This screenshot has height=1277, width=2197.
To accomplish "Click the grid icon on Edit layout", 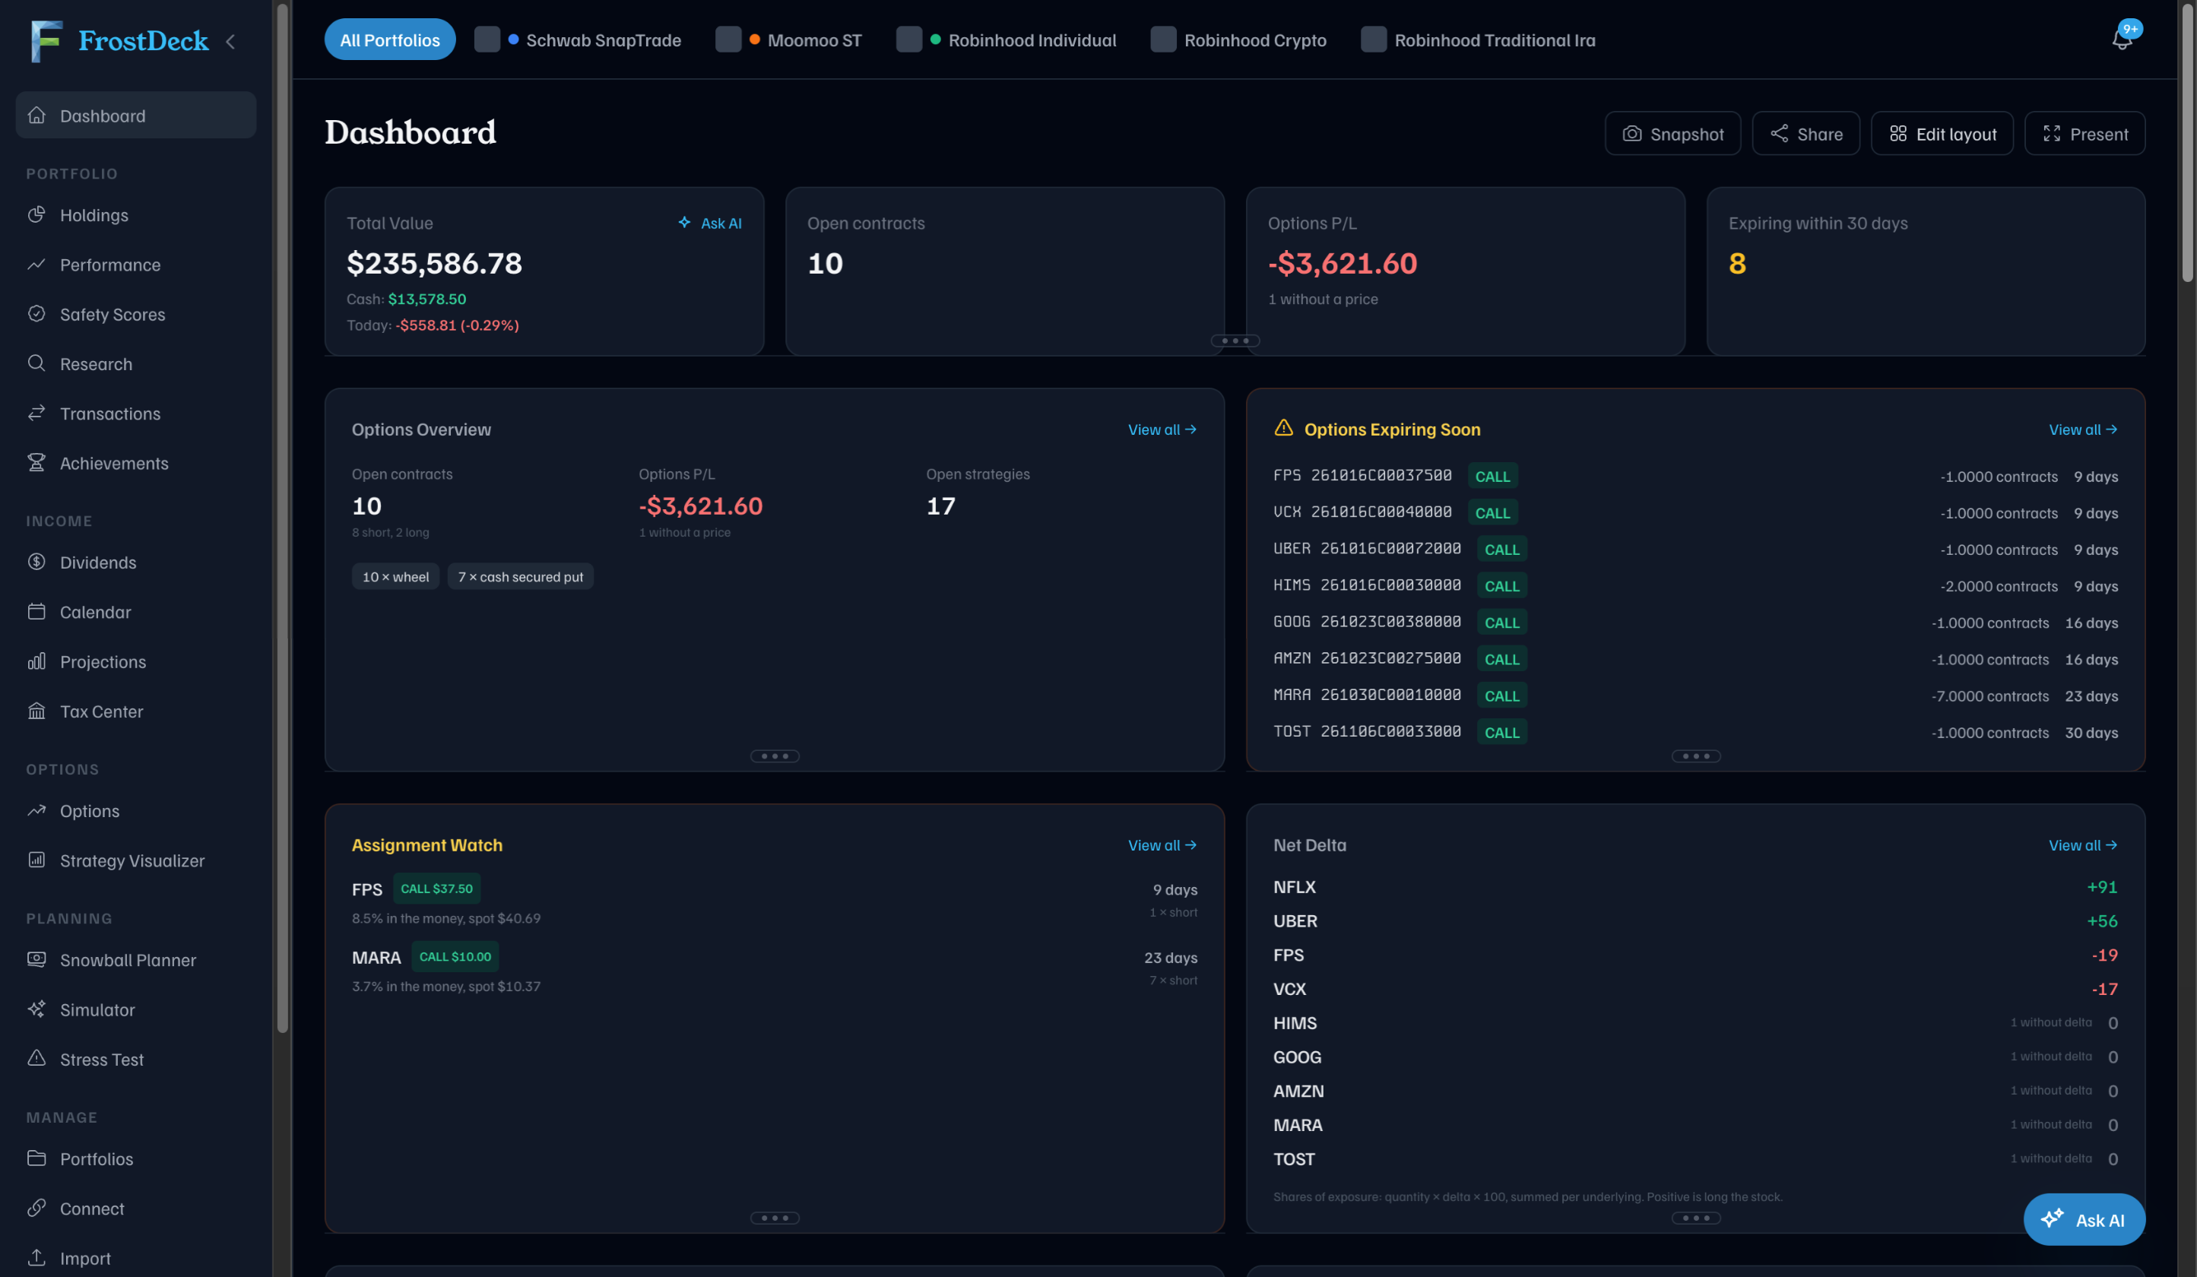I will coord(1898,133).
